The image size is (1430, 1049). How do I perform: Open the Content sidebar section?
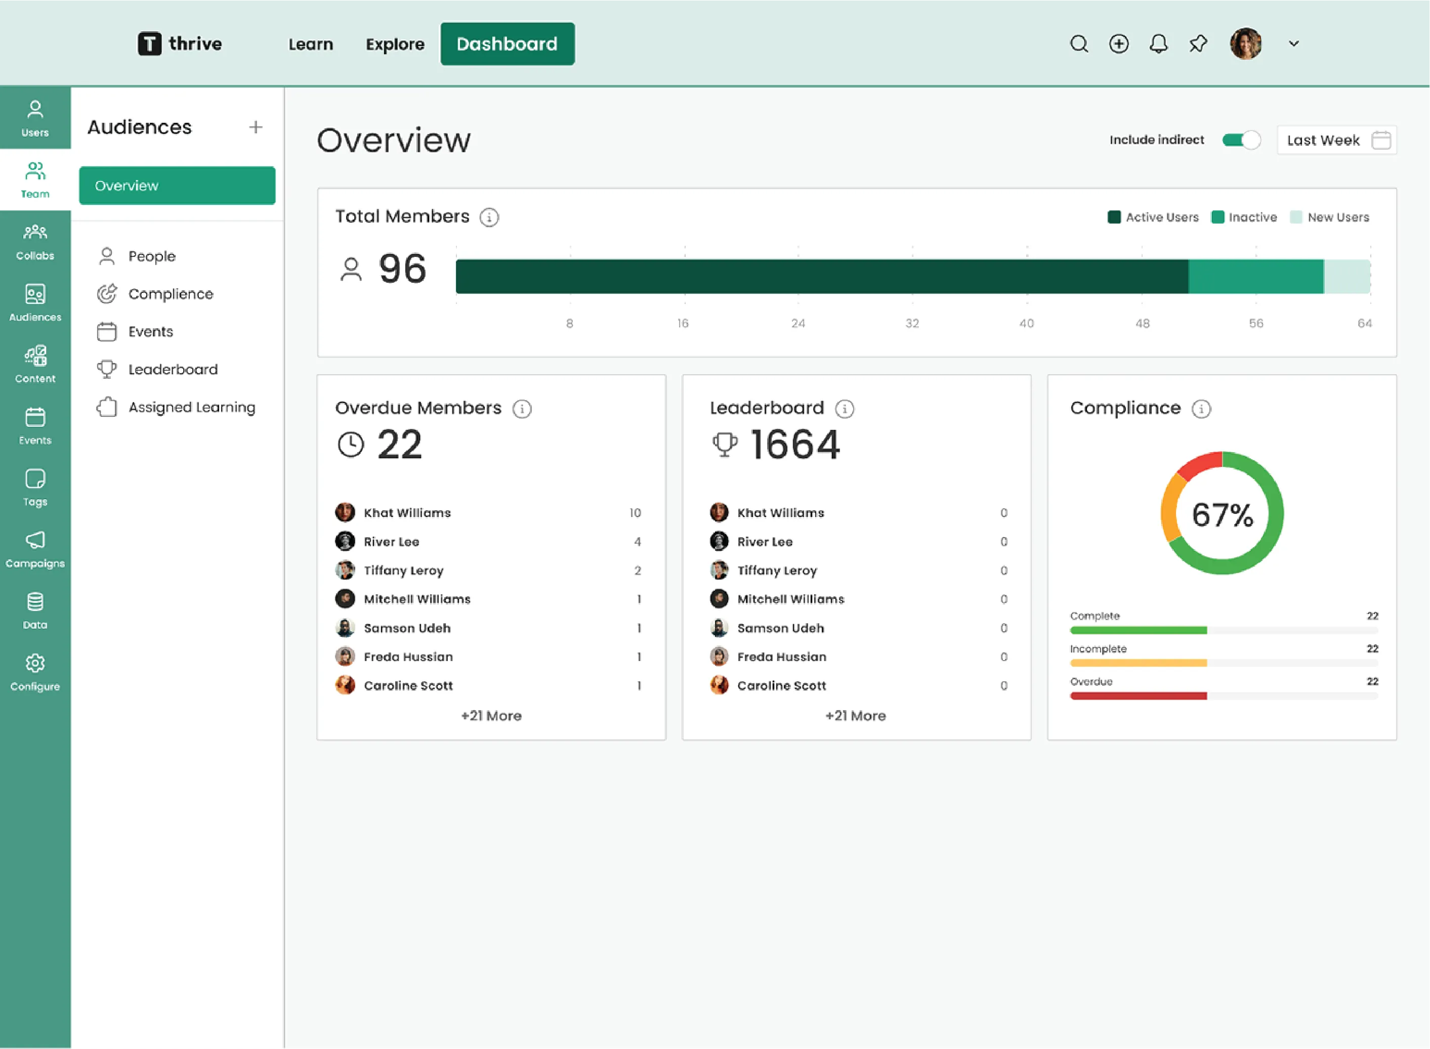coord(35,365)
